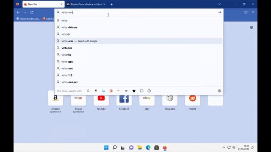271x152 pixels.
Task: Open Windows taskbar search
Action: pos(115,147)
